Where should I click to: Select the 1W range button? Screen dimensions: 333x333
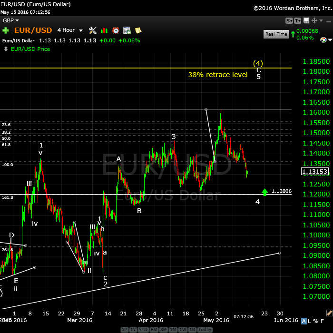pos(182,329)
